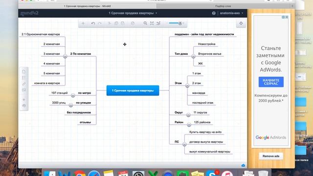Image resolution: width=313 pixels, height=176 pixels.
Task: Select the '3 комнатная' node
Action: (x=52, y=54)
